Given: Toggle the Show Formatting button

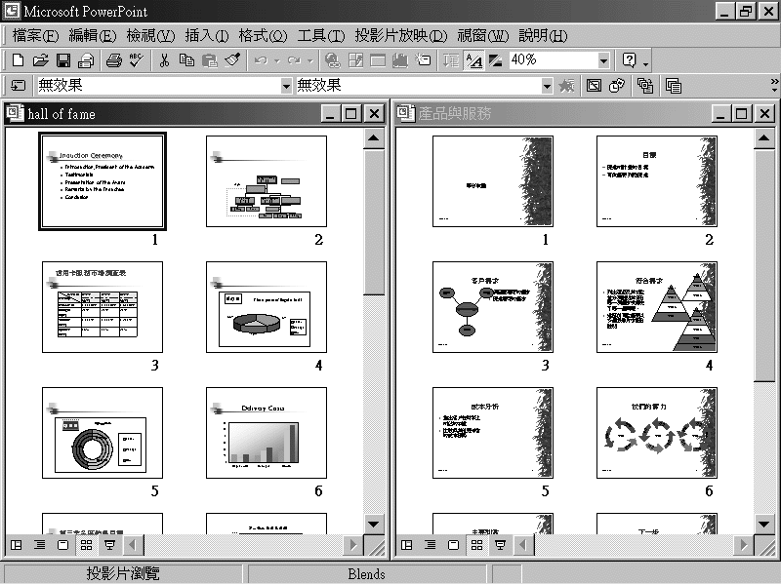Looking at the screenshot, I should tap(473, 60).
